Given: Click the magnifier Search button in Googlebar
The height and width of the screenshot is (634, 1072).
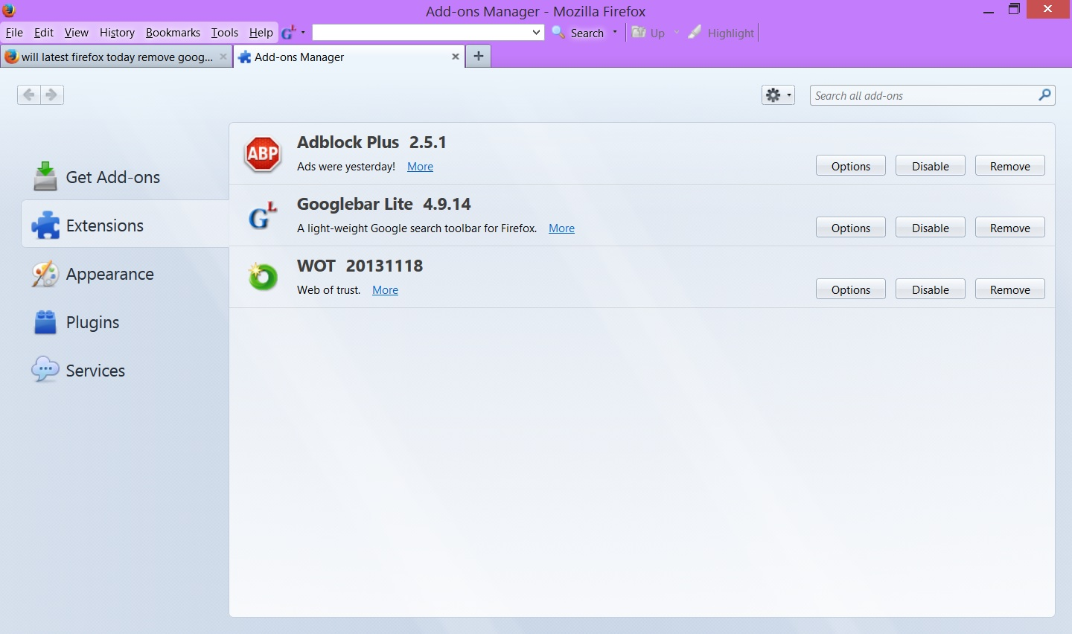Looking at the screenshot, I should [578, 33].
